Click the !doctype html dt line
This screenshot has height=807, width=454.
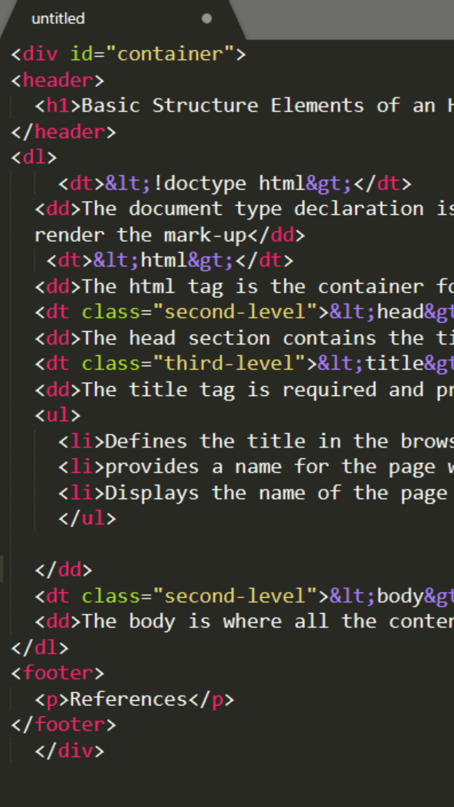coord(235,184)
